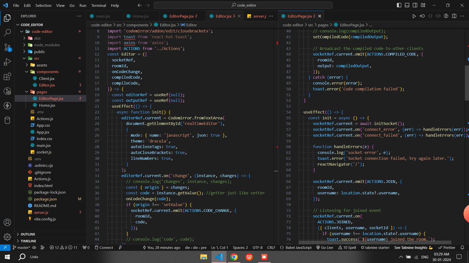469x263 pixels.
Task: Open File Explorer from the taskbar
Action: 204,257
